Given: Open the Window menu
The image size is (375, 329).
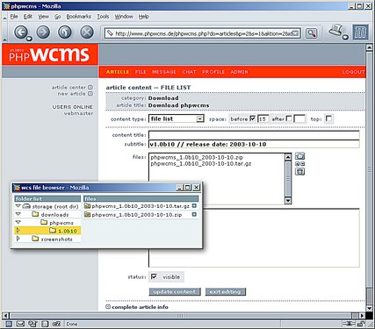Looking at the screenshot, I should tap(124, 17).
